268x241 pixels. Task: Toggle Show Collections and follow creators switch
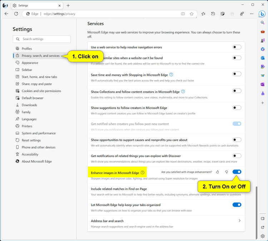[x=237, y=91]
